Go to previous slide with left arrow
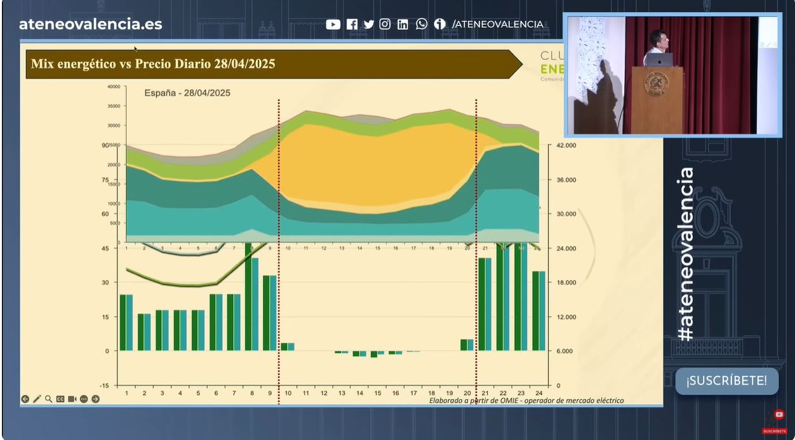 (x=25, y=399)
